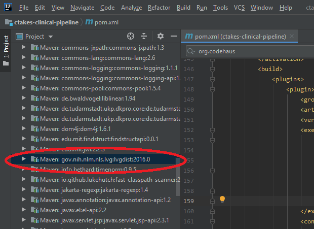Viewport: 314px width, 229px height.
Task: Select Maven: javax.annotation-api:1.2 row
Action: 96,200
